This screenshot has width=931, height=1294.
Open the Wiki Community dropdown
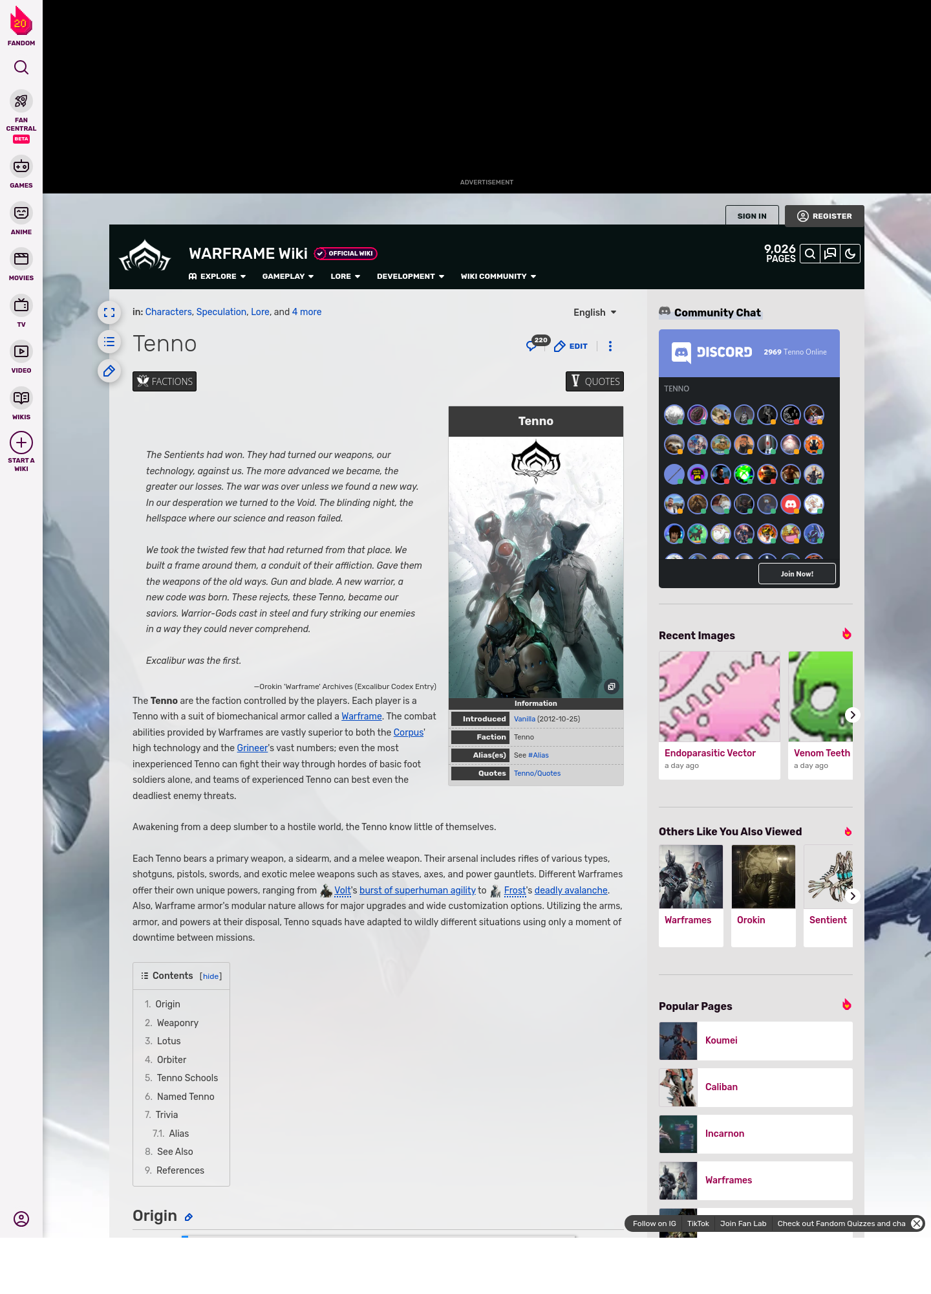tap(498, 276)
